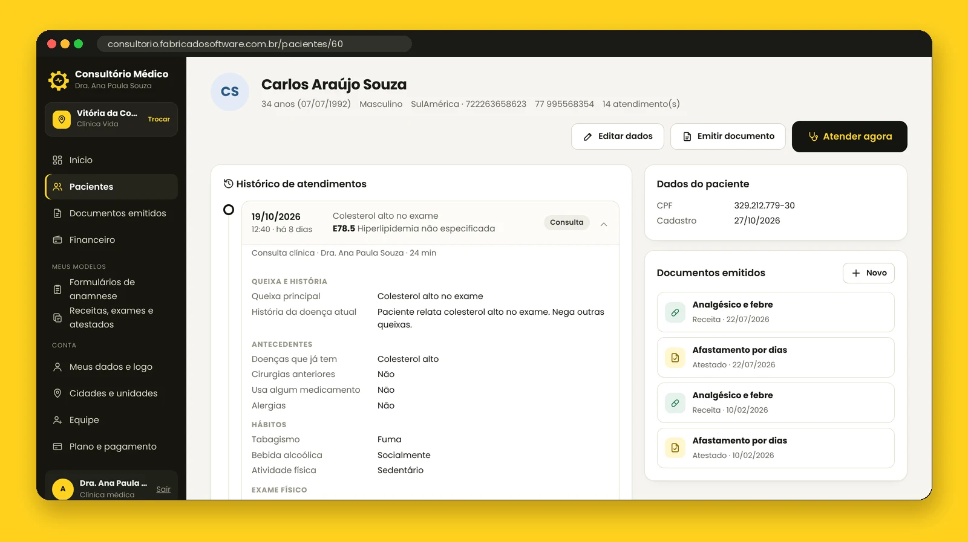The width and height of the screenshot is (968, 542).
Task: Click the Editar dados button
Action: (x=618, y=137)
